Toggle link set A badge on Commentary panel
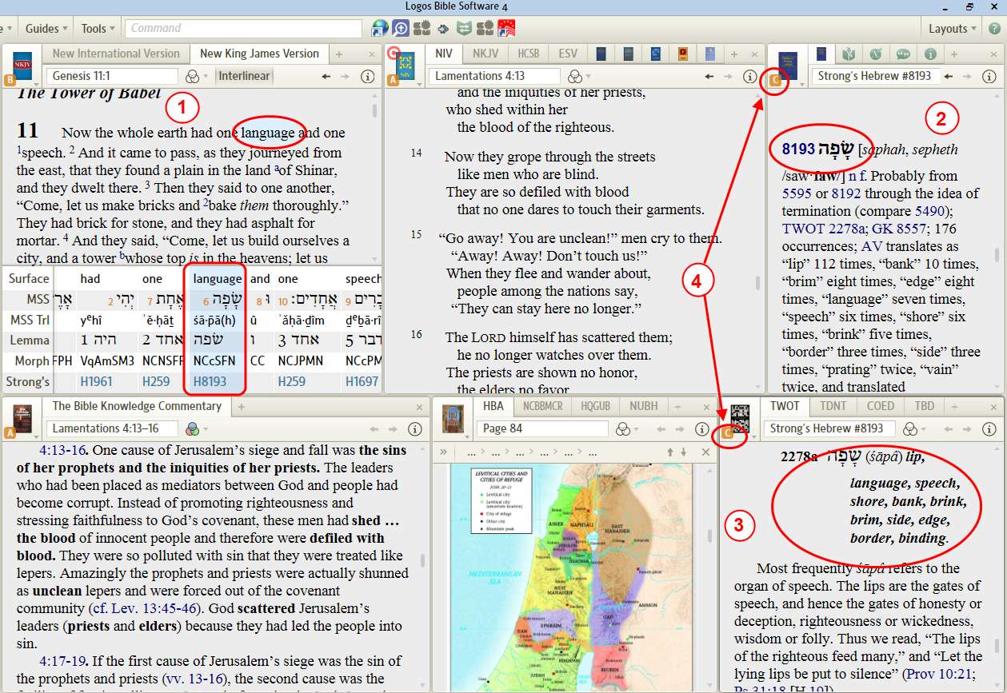This screenshot has height=693, width=1007. pos(10,433)
